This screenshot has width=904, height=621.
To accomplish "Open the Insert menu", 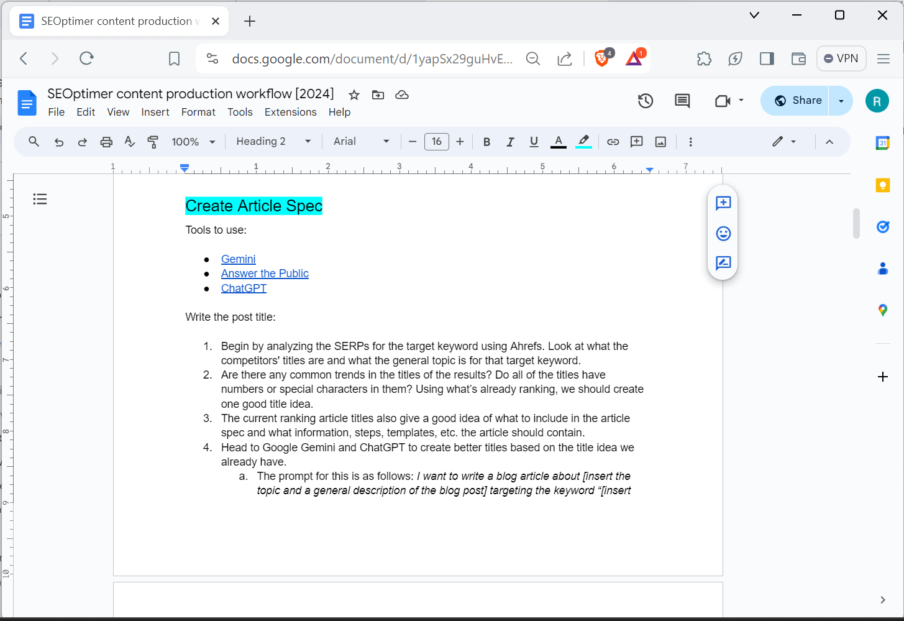I will click(x=155, y=112).
